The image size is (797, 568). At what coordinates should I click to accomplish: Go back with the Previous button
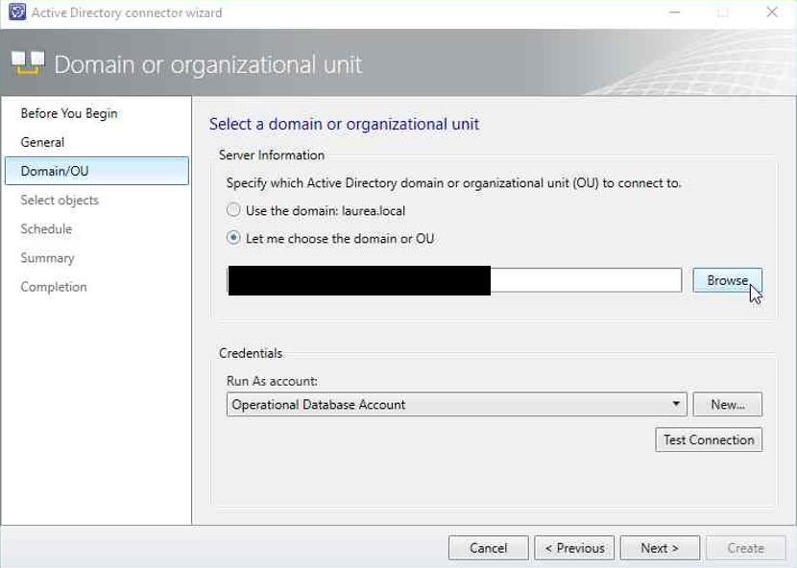point(574,548)
